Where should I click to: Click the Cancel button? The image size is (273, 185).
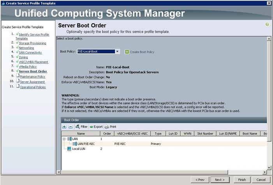tap(261, 180)
